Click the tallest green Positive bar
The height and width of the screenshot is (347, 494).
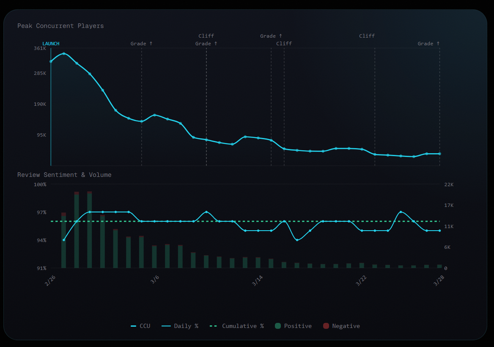pyautogui.click(x=89, y=231)
